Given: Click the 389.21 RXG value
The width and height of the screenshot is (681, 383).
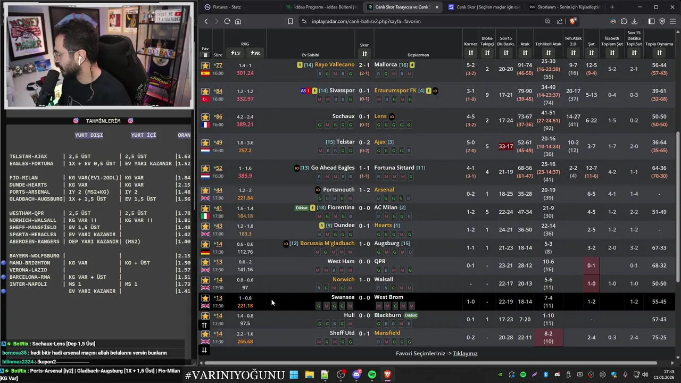Looking at the screenshot, I should [x=245, y=124].
